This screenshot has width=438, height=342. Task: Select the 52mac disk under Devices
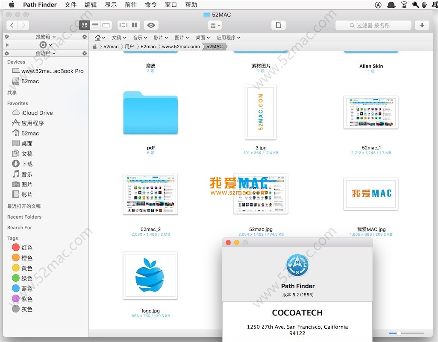pos(26,81)
